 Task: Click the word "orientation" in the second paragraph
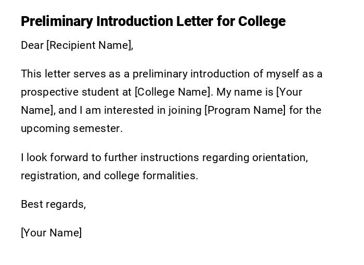(280, 157)
